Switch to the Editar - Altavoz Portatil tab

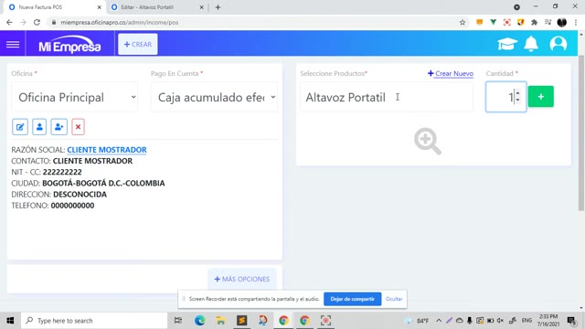pos(156,7)
